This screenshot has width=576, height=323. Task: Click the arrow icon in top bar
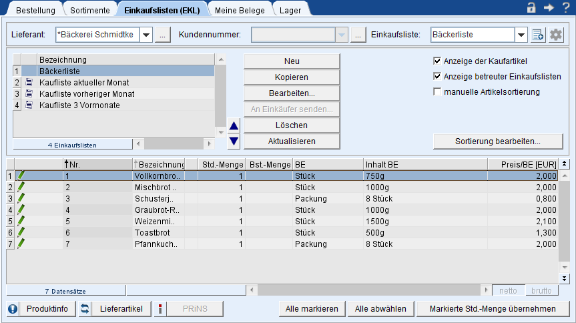[549, 7]
